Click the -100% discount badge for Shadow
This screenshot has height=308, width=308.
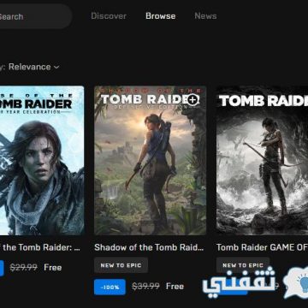110,287
